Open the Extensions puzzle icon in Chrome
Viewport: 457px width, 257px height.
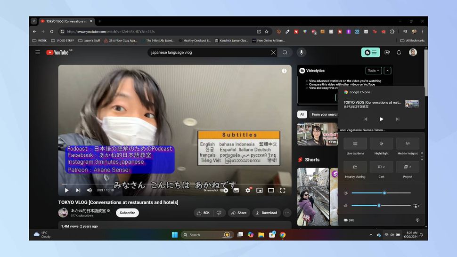click(x=392, y=32)
